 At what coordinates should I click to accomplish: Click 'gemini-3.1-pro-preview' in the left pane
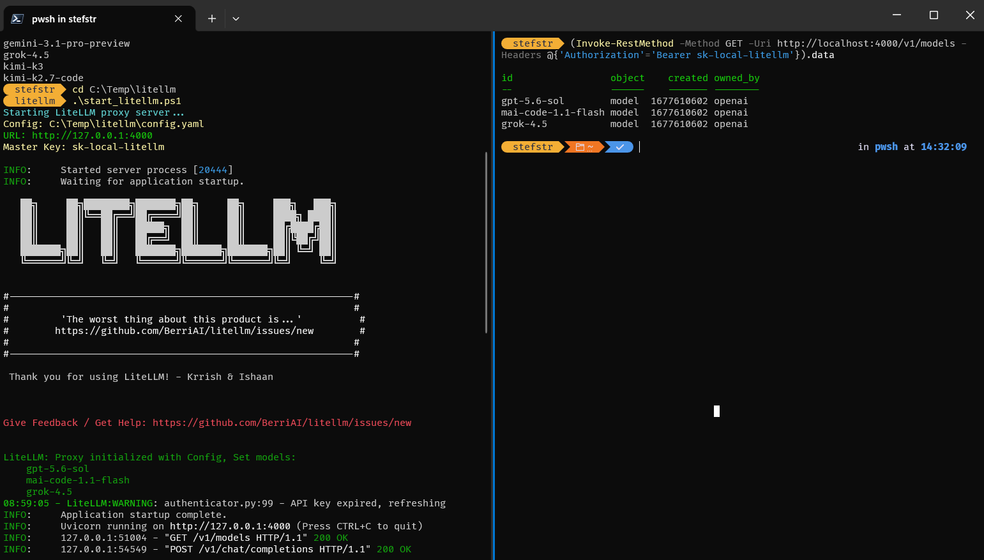pyautogui.click(x=66, y=43)
